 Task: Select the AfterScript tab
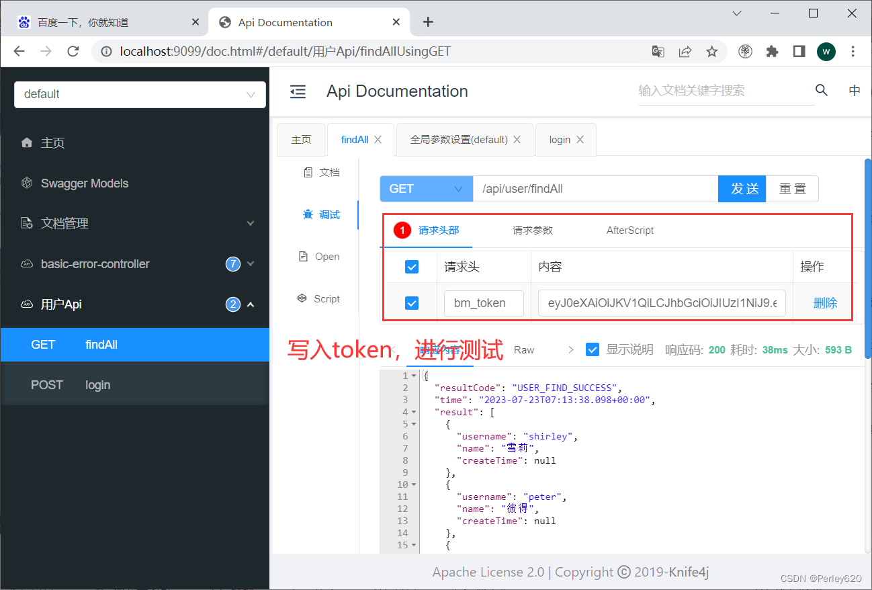pyautogui.click(x=630, y=230)
